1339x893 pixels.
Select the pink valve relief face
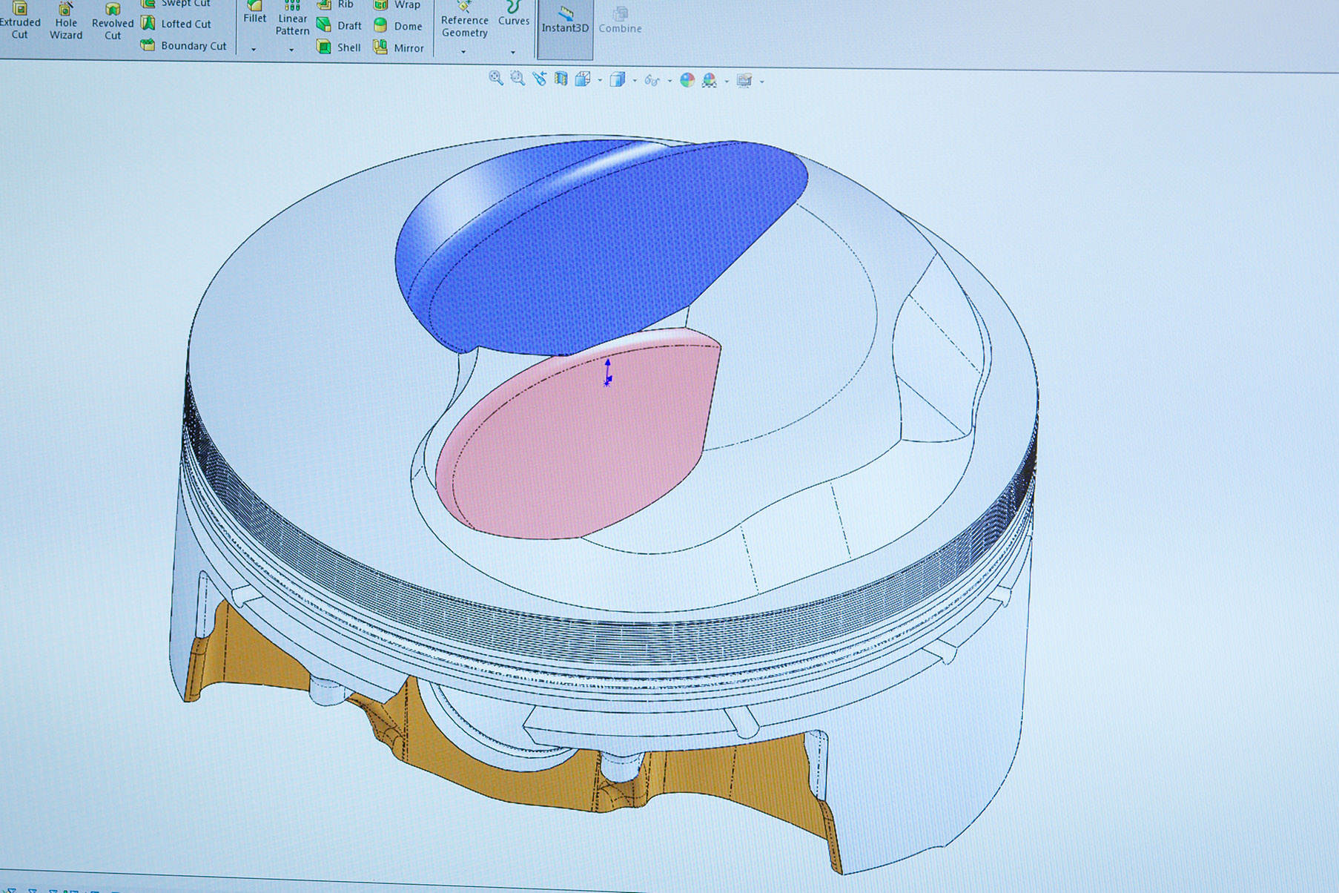click(578, 445)
